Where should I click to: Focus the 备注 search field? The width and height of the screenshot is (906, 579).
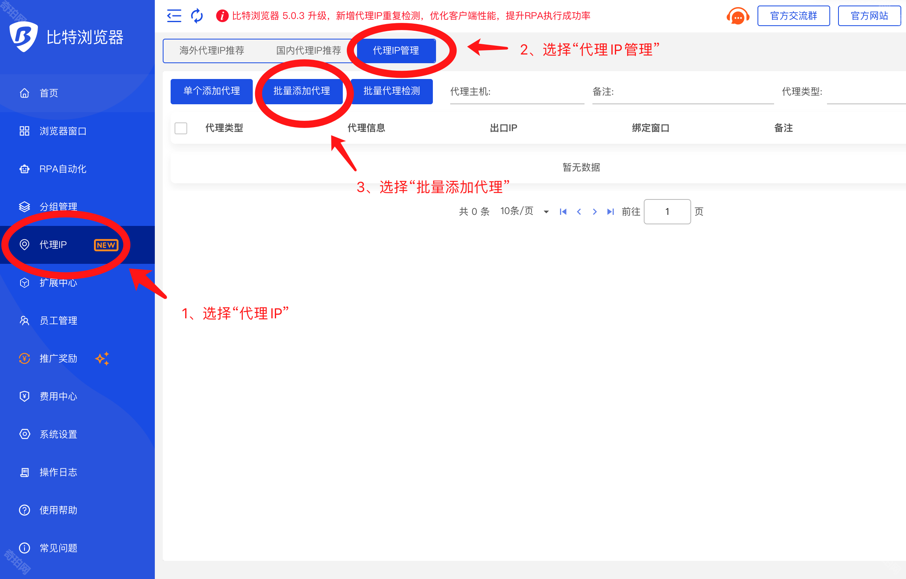(683, 92)
